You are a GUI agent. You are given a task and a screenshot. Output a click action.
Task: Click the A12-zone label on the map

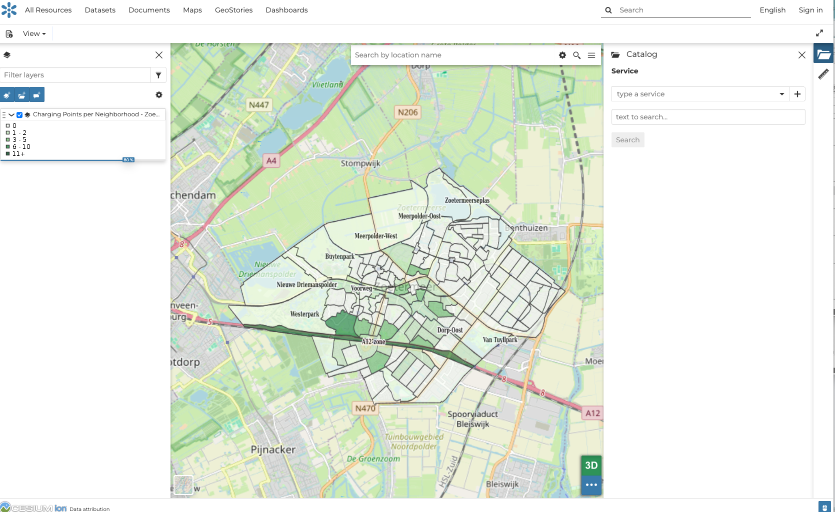(x=373, y=342)
